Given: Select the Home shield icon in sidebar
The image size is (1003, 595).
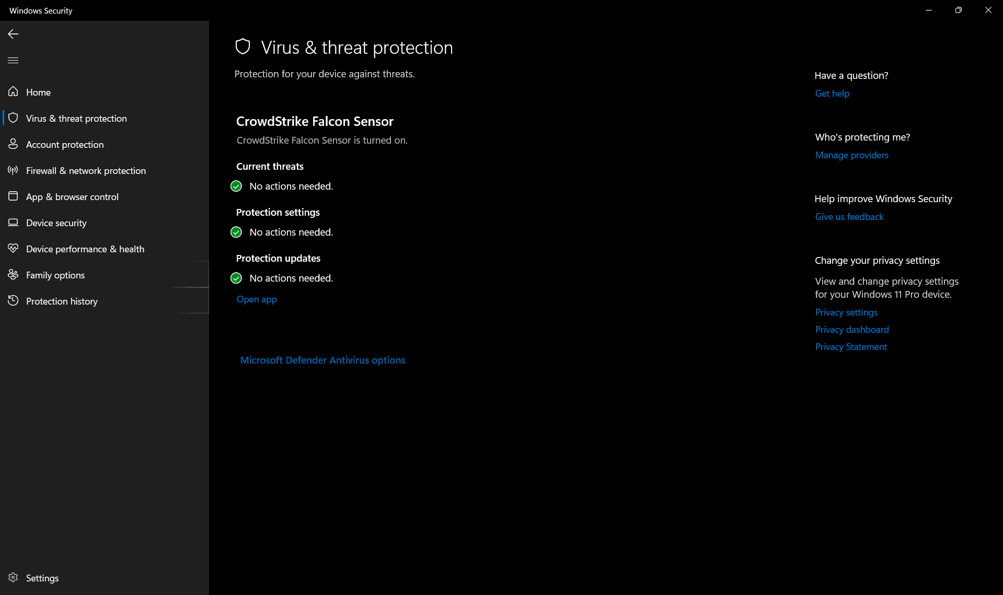Looking at the screenshot, I should [x=13, y=92].
